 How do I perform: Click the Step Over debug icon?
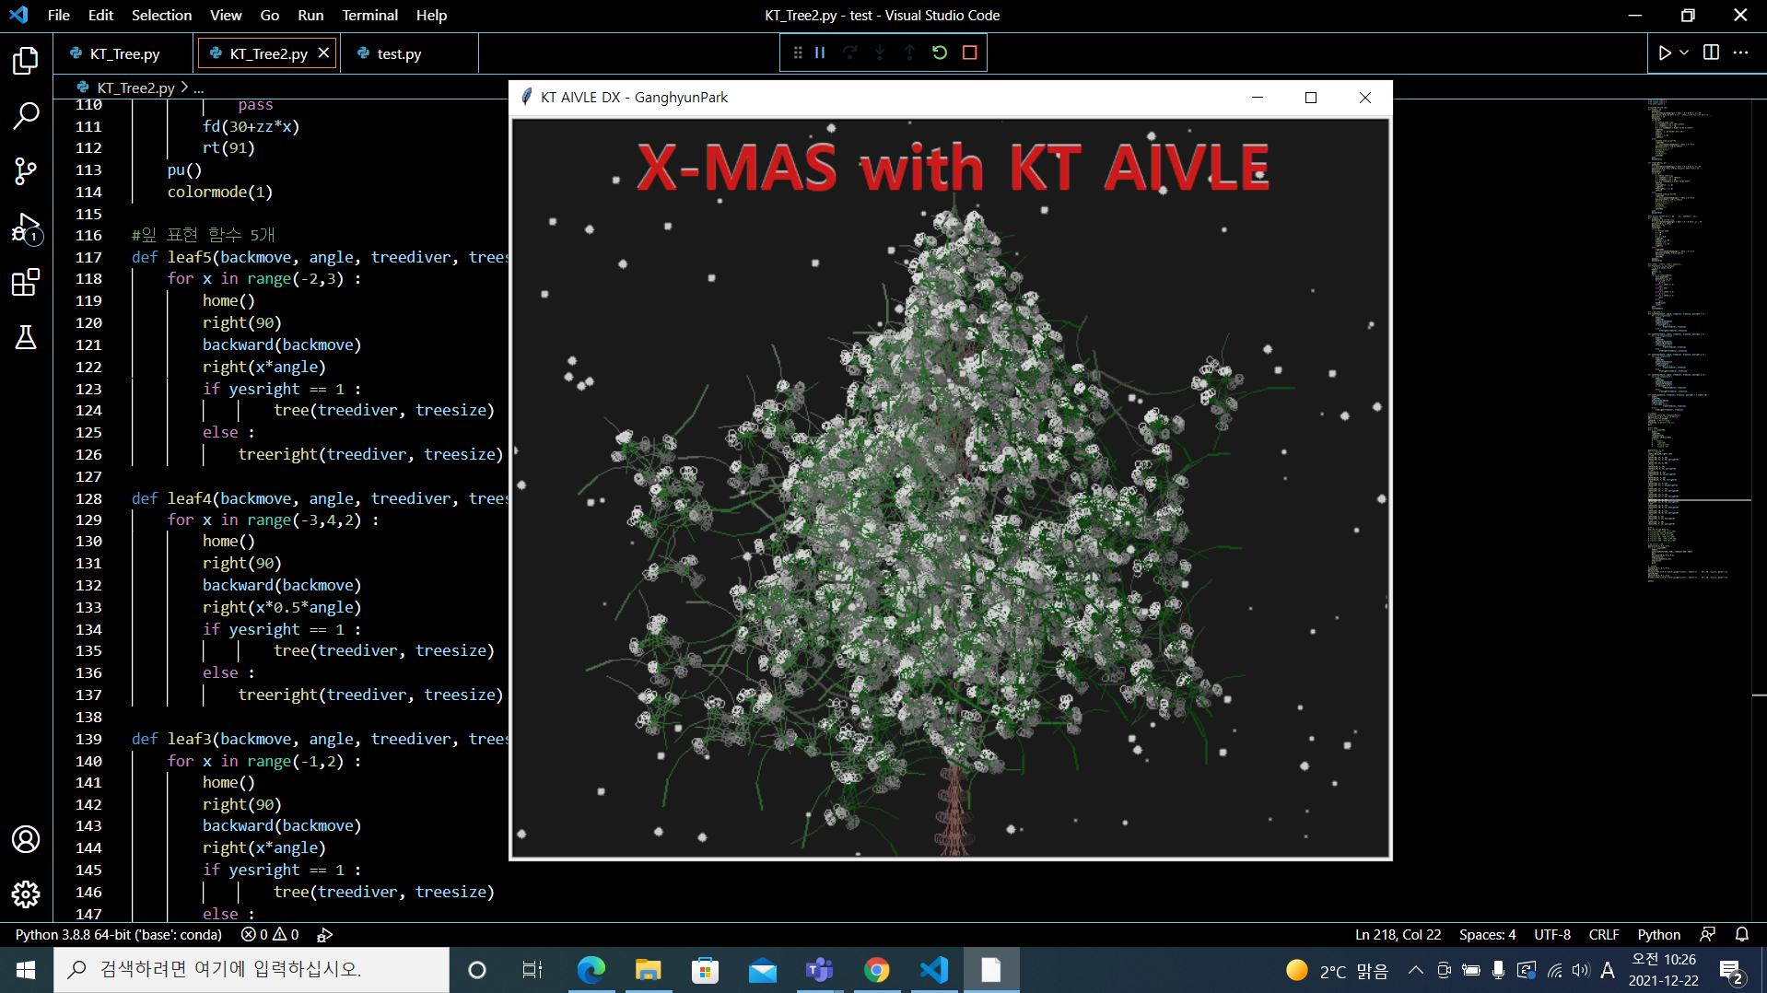point(849,53)
